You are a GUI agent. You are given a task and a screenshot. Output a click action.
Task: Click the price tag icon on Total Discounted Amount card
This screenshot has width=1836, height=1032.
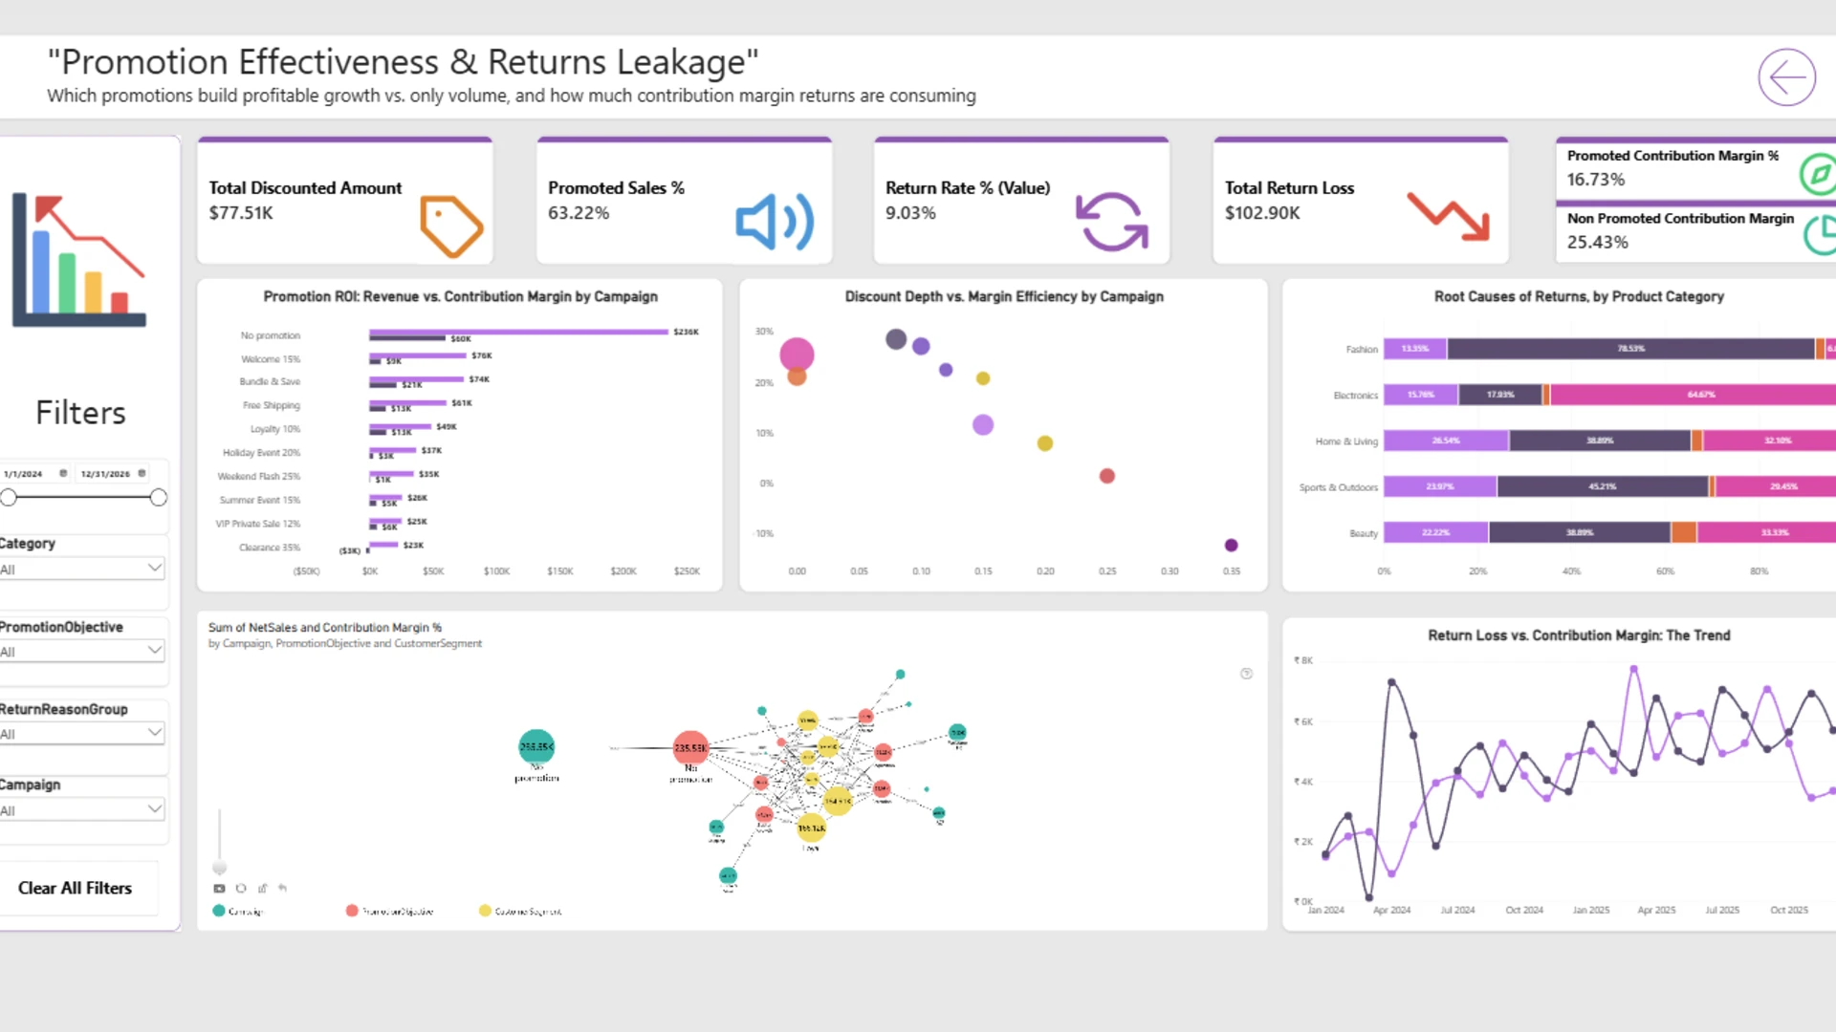(x=451, y=226)
